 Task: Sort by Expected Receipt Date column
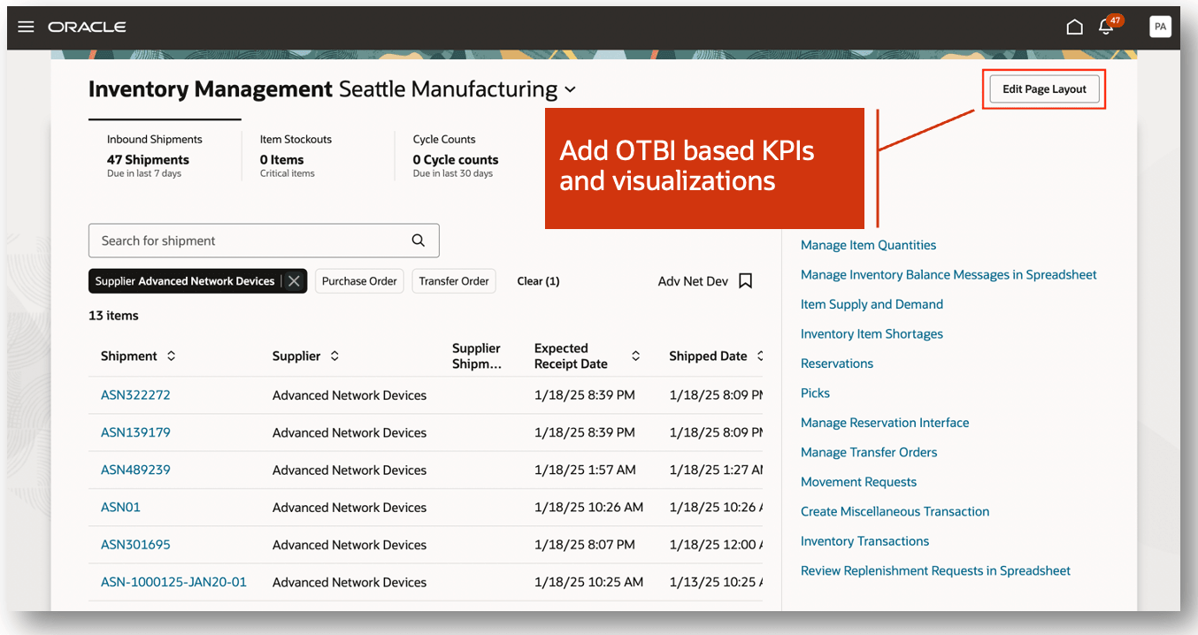635,356
